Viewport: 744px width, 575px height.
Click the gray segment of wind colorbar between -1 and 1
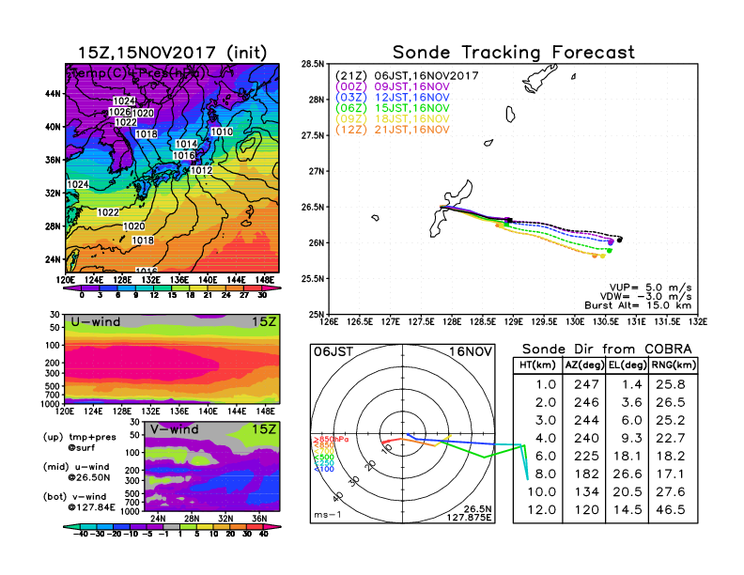coord(172,526)
